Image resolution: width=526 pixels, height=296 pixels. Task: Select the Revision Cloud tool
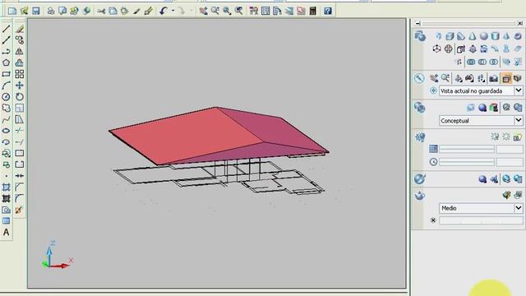6,108
